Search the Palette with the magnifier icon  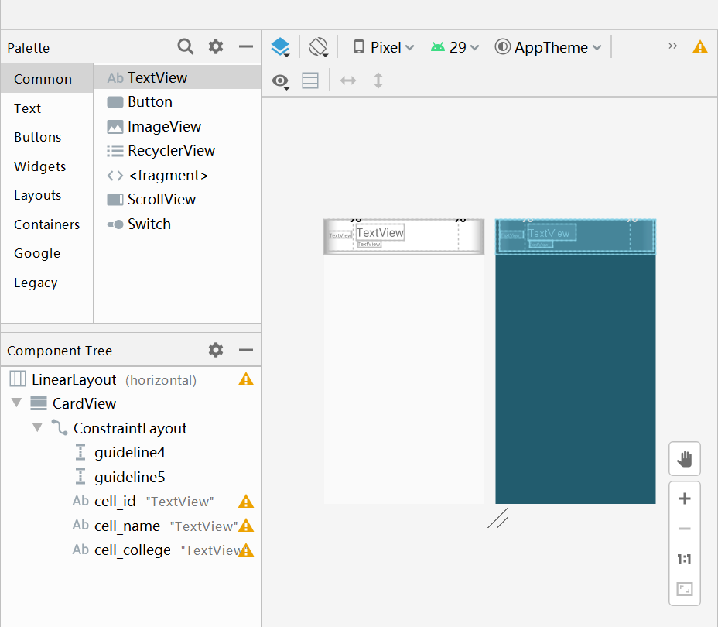[186, 46]
